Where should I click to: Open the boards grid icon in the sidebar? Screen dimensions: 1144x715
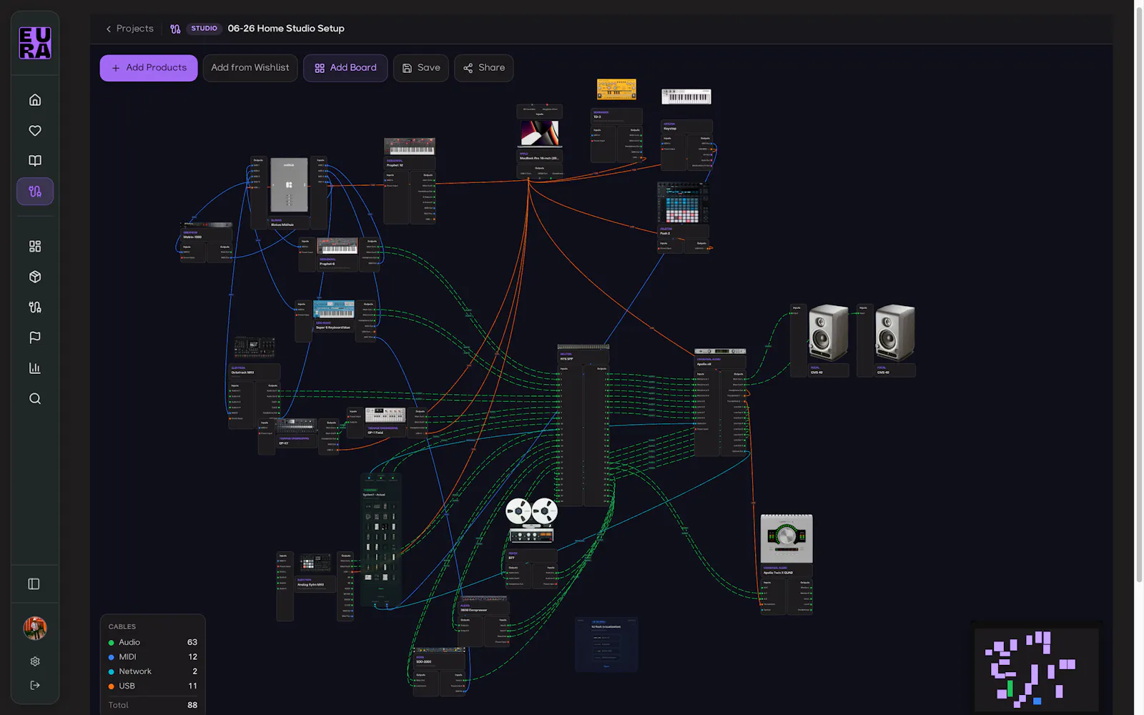tap(35, 246)
